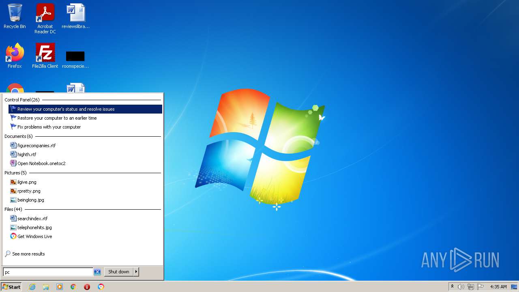The image size is (519, 292).
Task: Click the Show desktop tray button
Action: 514,287
